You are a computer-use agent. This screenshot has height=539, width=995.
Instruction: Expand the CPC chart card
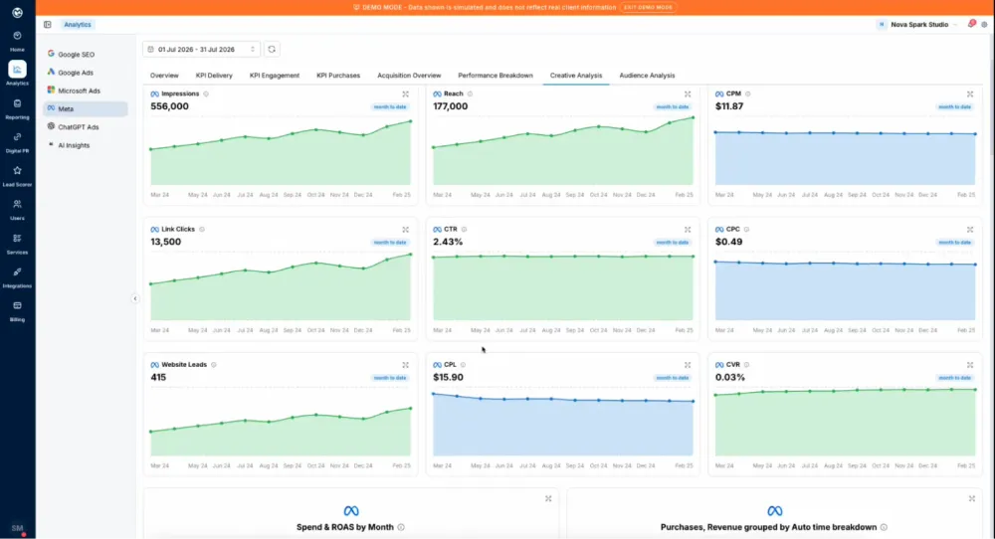click(x=969, y=230)
